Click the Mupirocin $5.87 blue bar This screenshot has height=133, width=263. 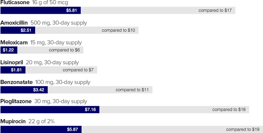click(41, 129)
